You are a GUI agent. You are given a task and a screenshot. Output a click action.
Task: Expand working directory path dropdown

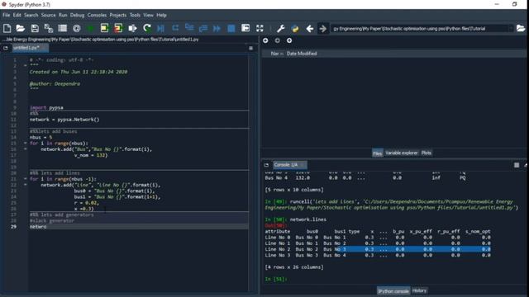tap(511, 29)
